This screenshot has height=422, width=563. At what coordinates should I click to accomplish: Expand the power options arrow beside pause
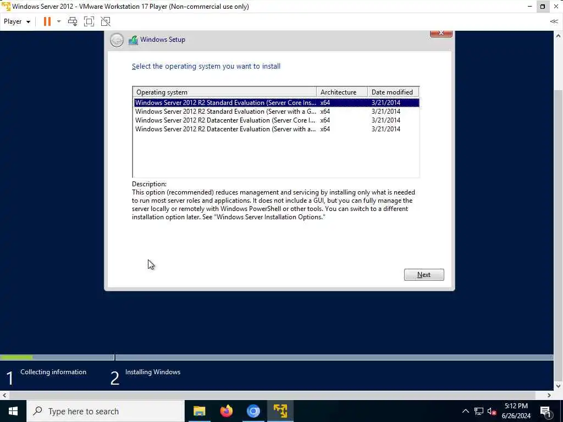59,21
